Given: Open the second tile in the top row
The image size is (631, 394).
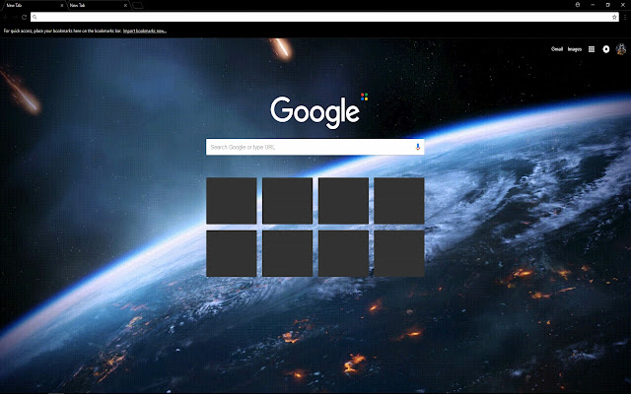Looking at the screenshot, I should pyautogui.click(x=287, y=201).
